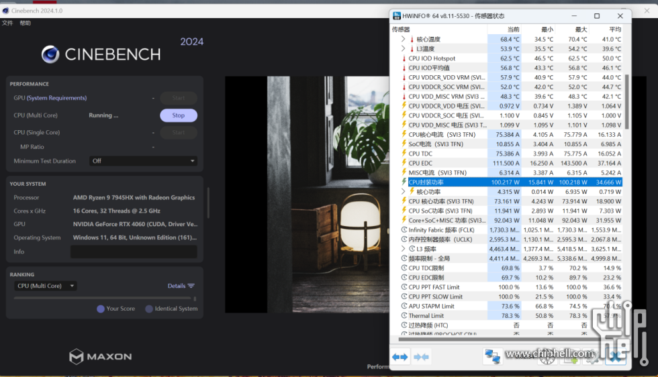658x377 pixels.
Task: Click the 平均 column header
Action: (x=606, y=30)
